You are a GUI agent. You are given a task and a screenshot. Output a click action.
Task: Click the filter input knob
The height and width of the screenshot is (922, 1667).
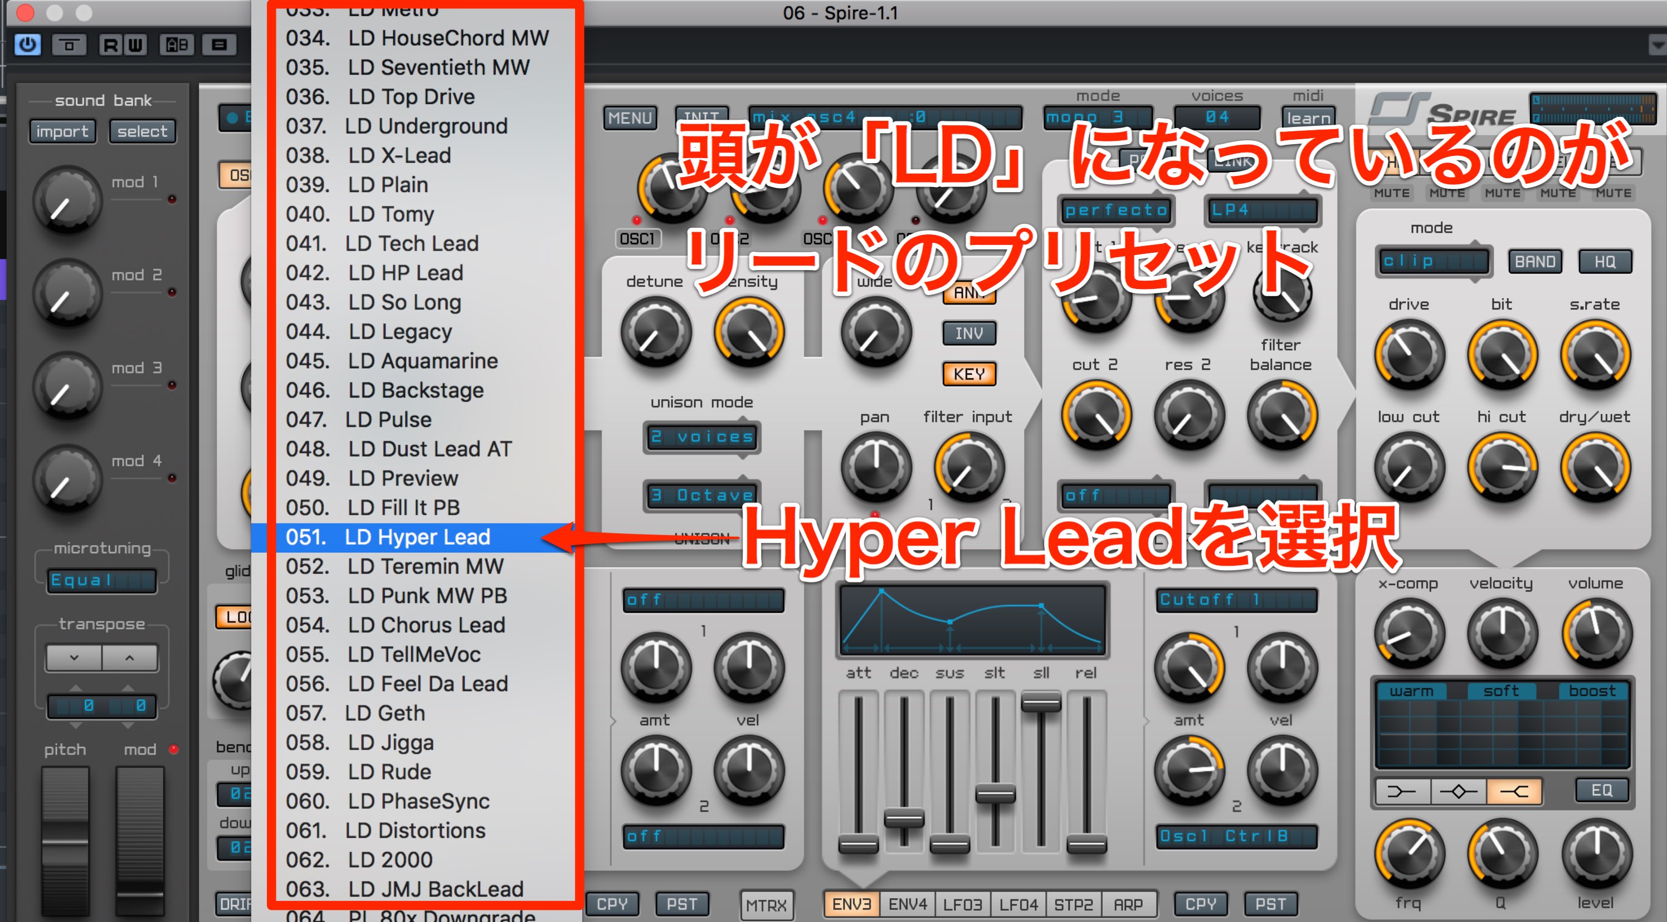click(x=969, y=467)
